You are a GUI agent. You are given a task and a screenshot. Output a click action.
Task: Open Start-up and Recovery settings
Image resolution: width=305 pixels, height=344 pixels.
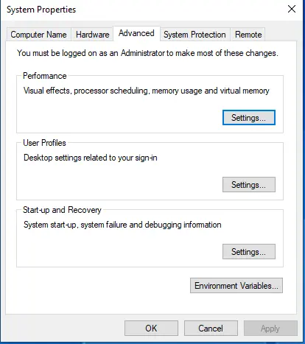(x=249, y=252)
